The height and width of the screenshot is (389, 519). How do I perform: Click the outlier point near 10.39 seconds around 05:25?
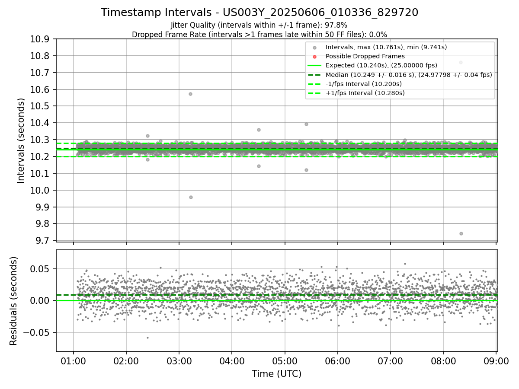pos(306,124)
